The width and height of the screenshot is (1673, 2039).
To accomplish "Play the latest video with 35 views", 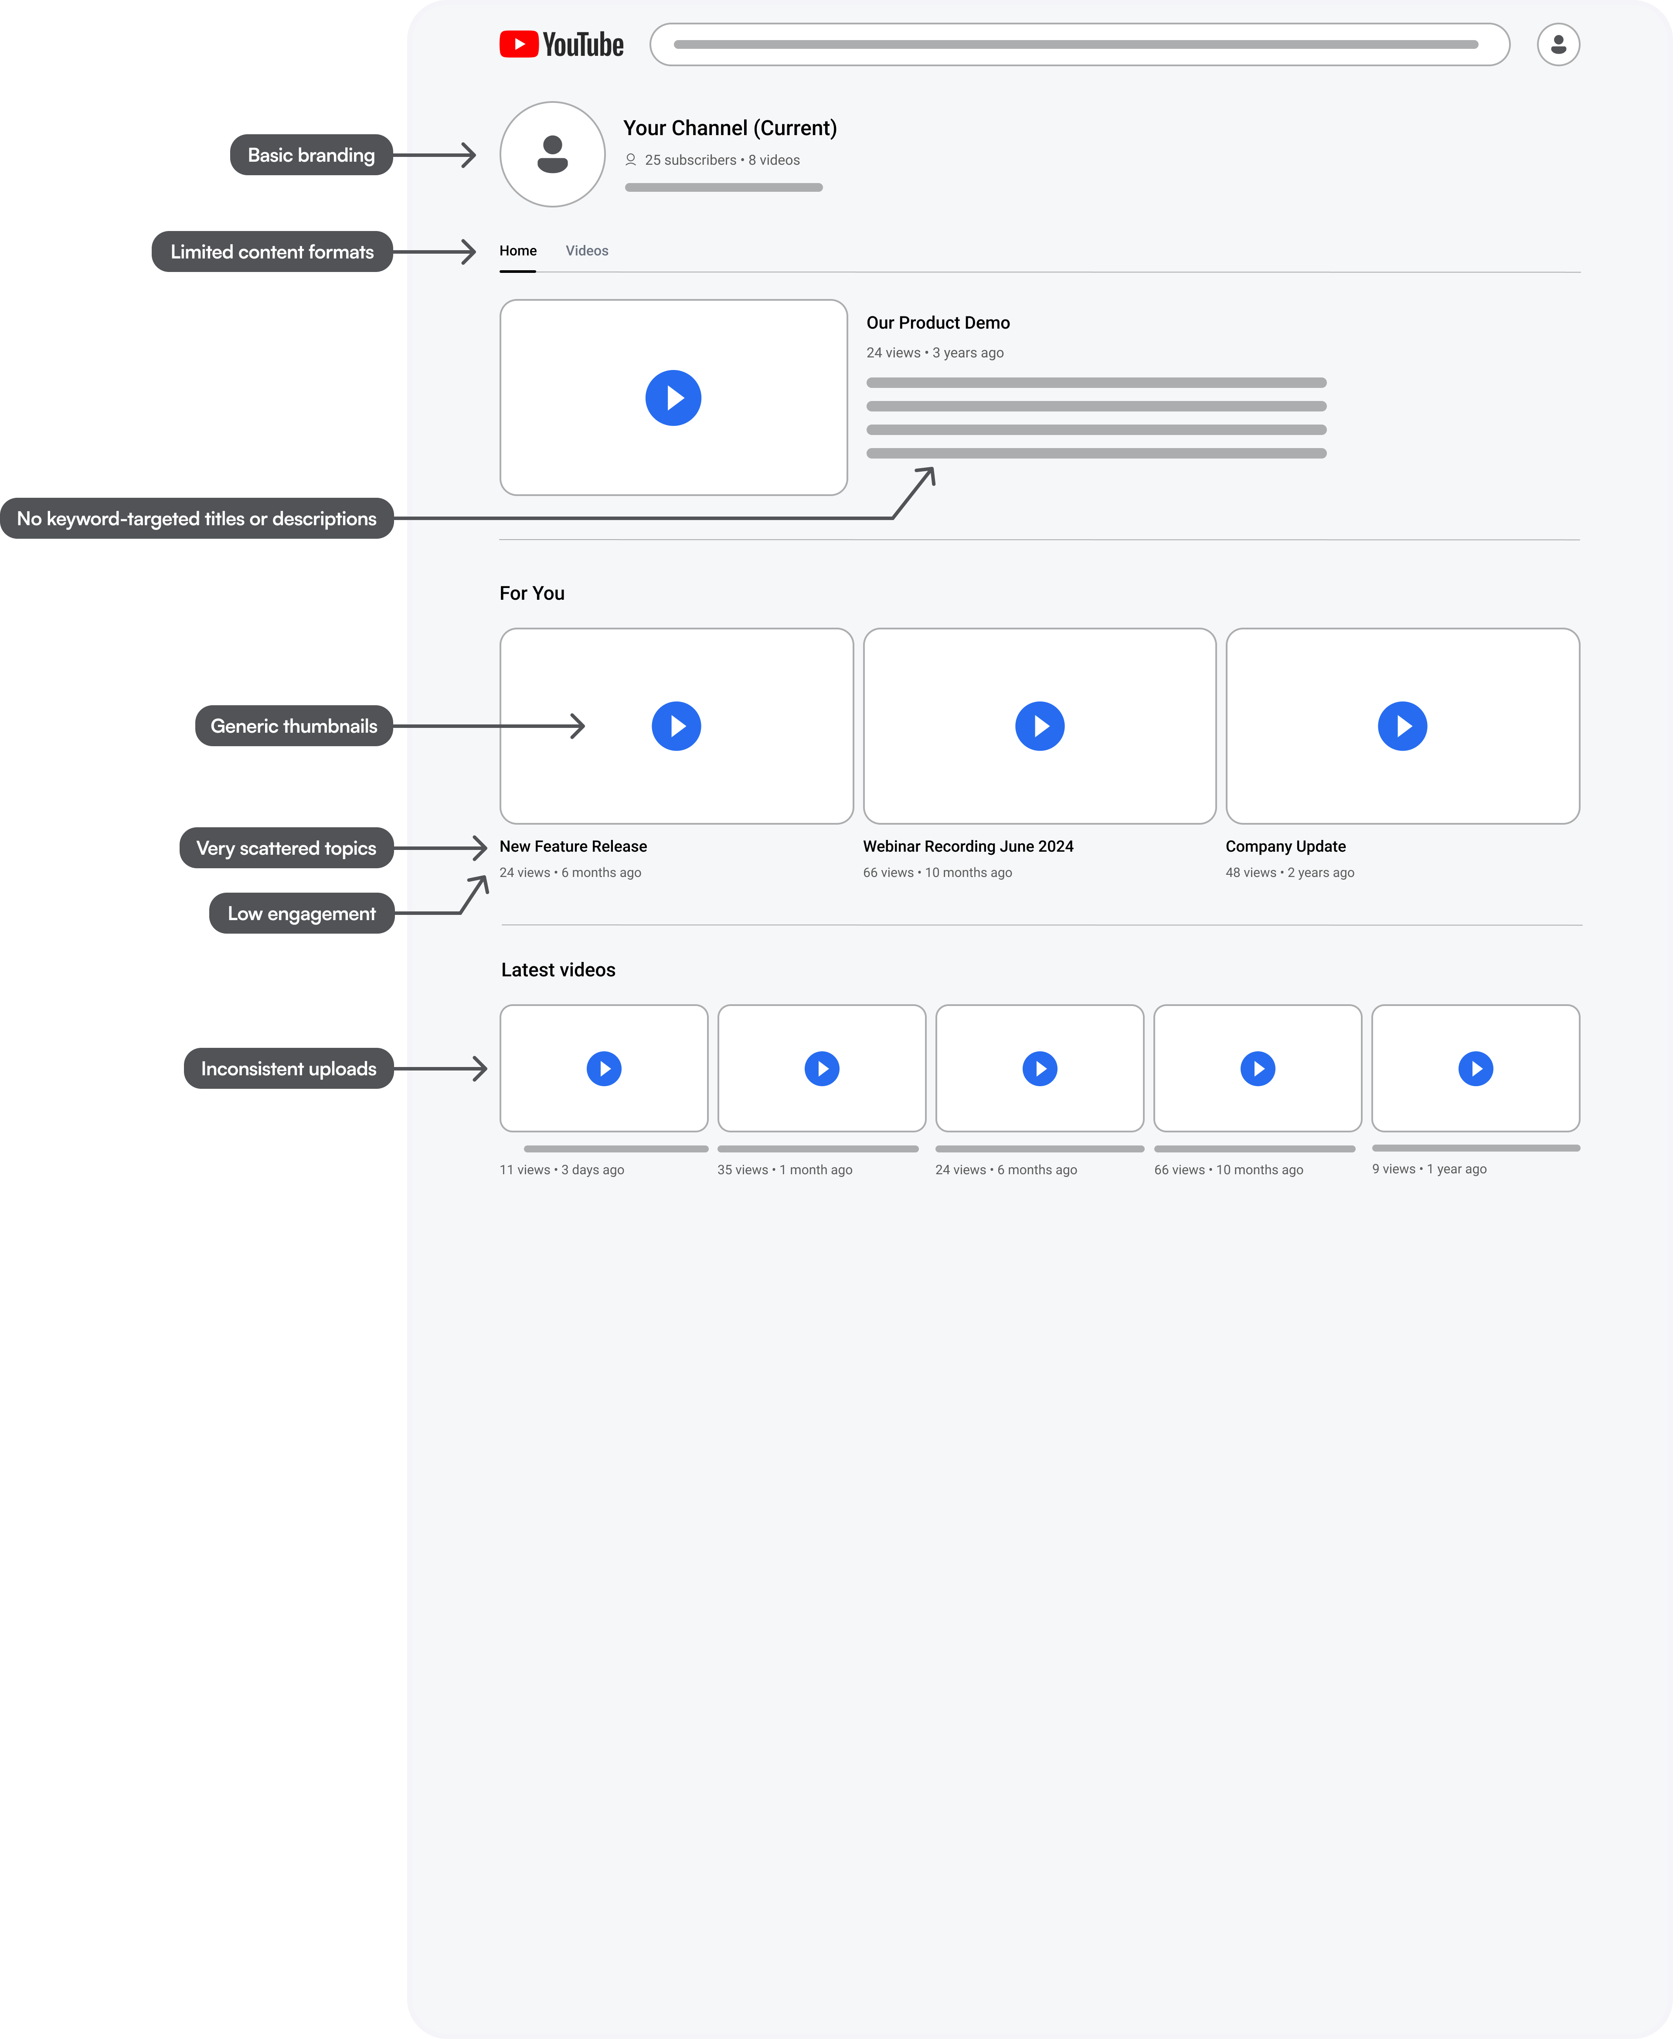I will [x=821, y=1069].
